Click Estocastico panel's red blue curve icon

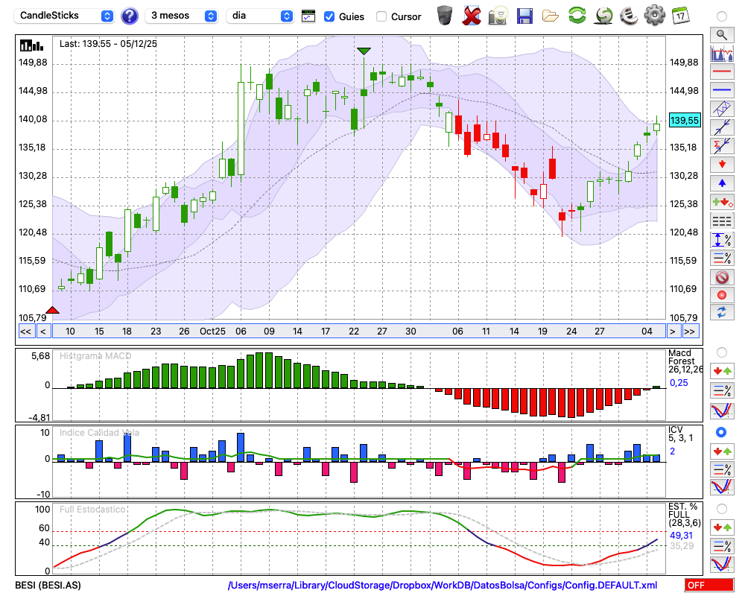[x=722, y=564]
